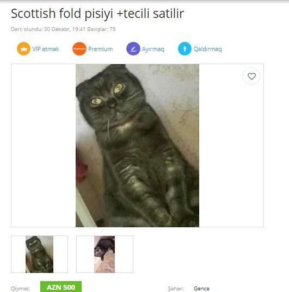This screenshot has width=289, height=292.
Task: Click the green AZN 500 price badge
Action: (x=61, y=287)
